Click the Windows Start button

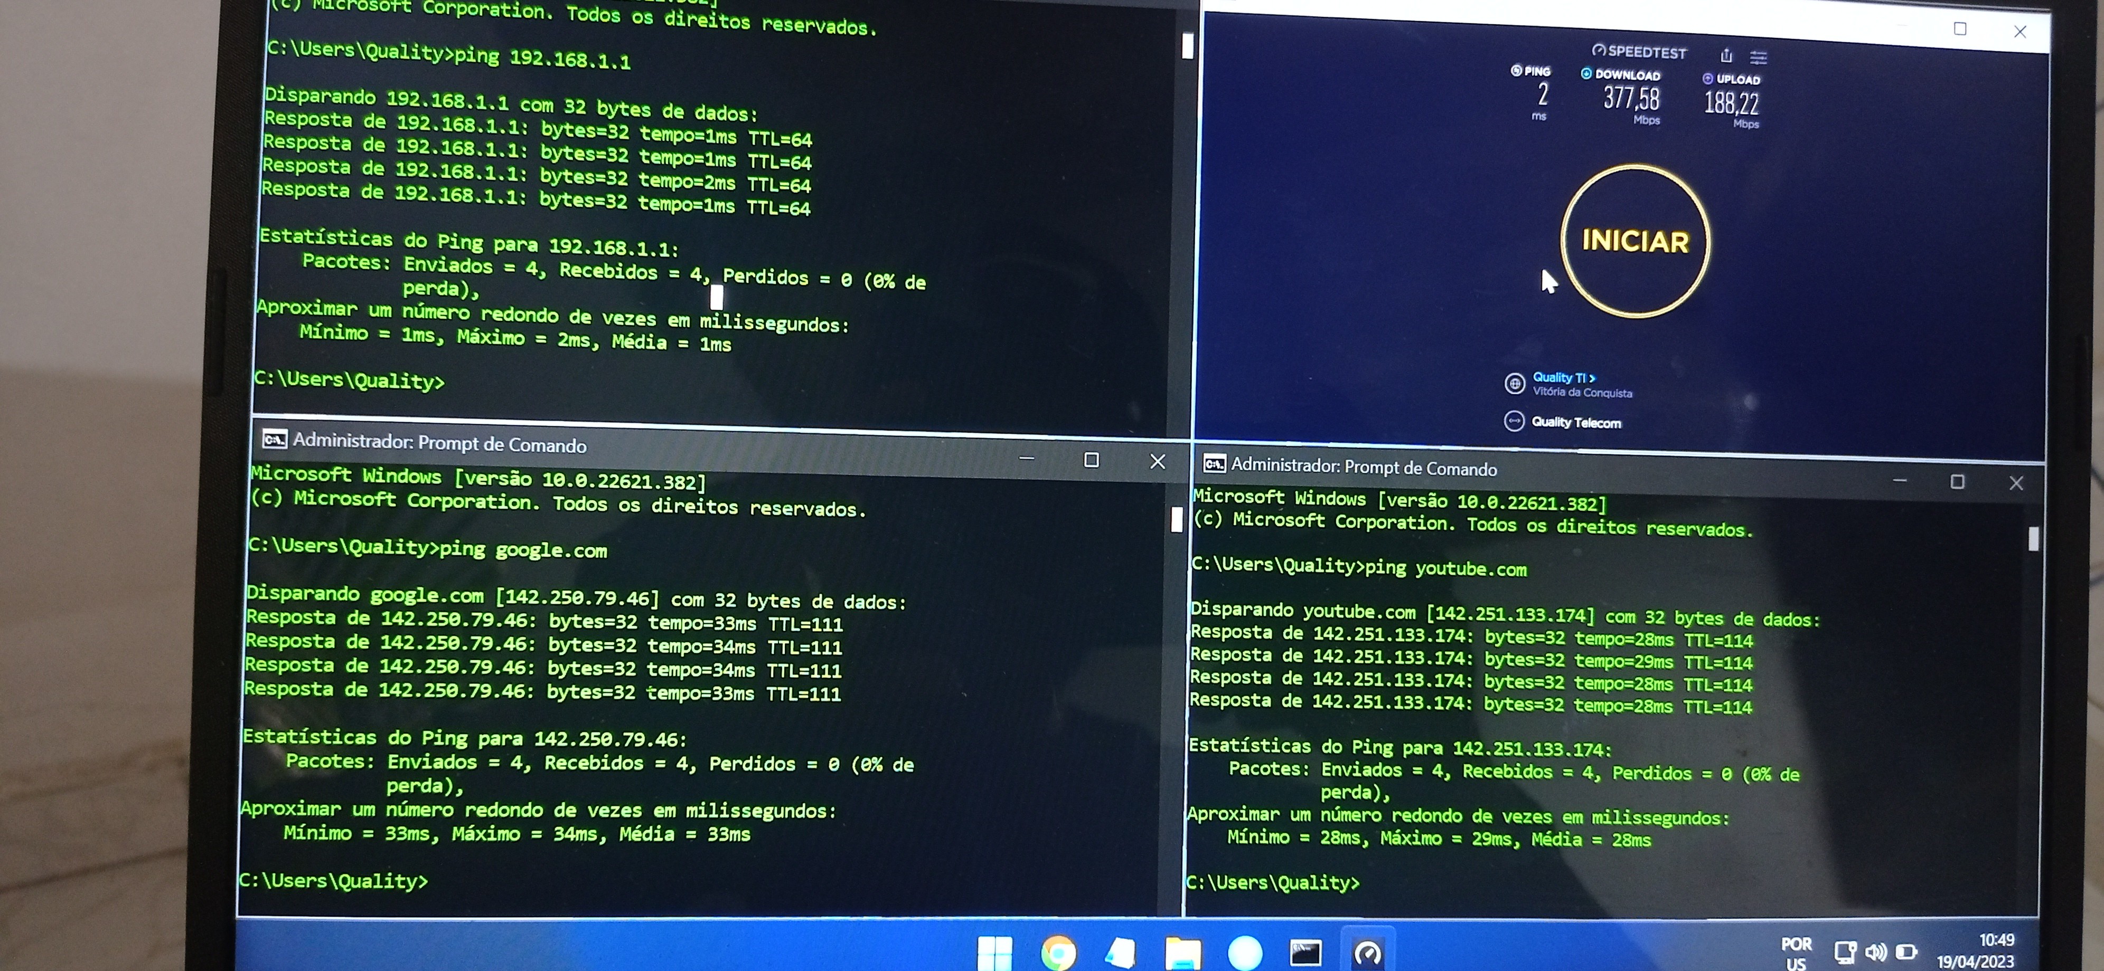click(995, 952)
